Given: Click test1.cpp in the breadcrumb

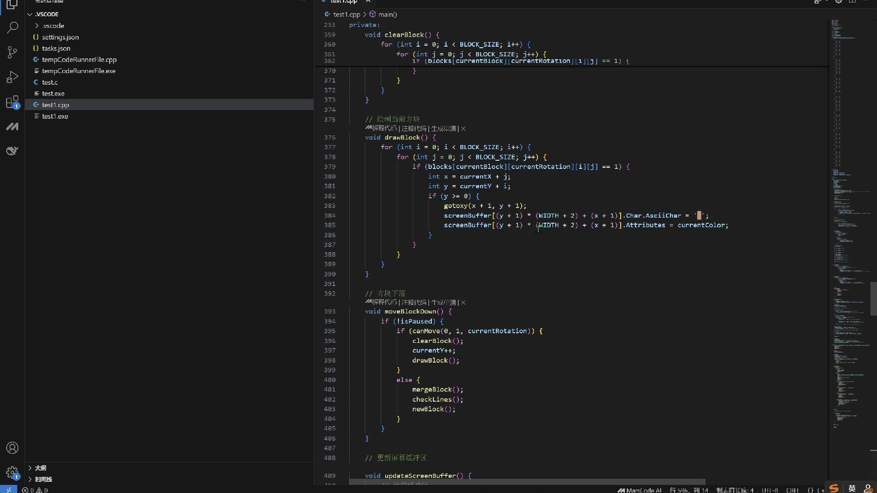Looking at the screenshot, I should 347,14.
